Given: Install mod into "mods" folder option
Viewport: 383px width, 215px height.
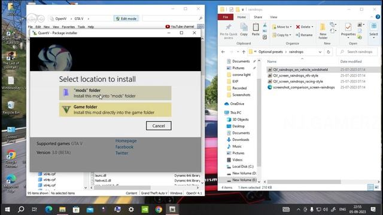Looking at the screenshot, I should pos(115,93).
